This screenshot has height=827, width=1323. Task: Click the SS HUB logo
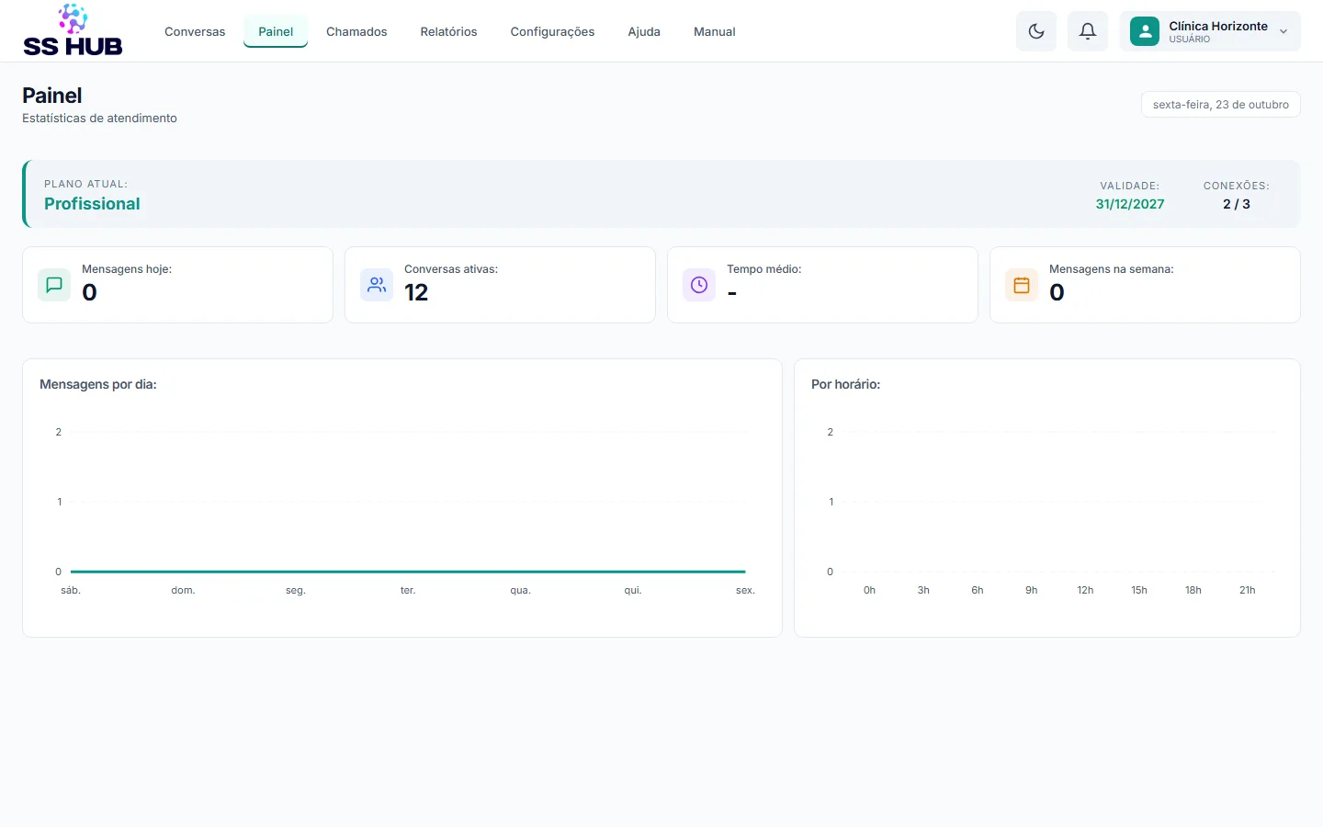(x=73, y=30)
